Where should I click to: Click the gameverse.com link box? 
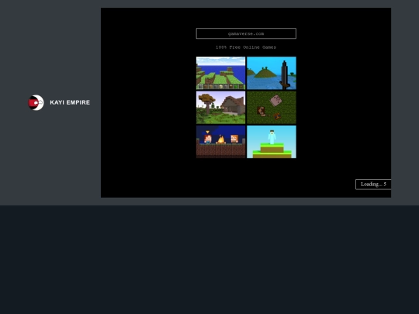point(246,33)
